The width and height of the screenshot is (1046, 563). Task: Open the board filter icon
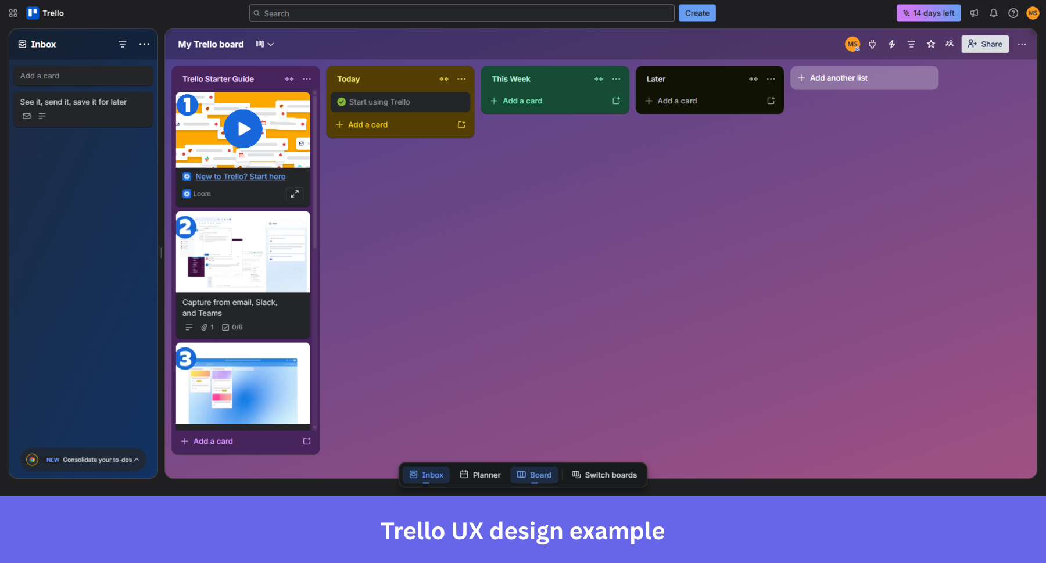911,44
